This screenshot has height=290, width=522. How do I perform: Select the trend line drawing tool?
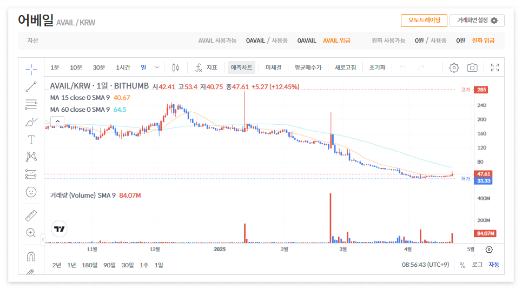pos(31,87)
